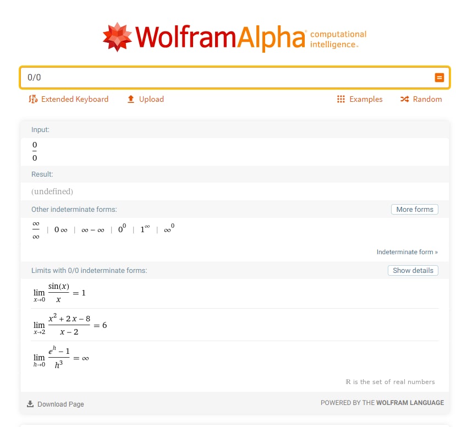Click the Other indeterminate forms: heading
Image resolution: width=456 pixels, height=427 pixels.
74,210
